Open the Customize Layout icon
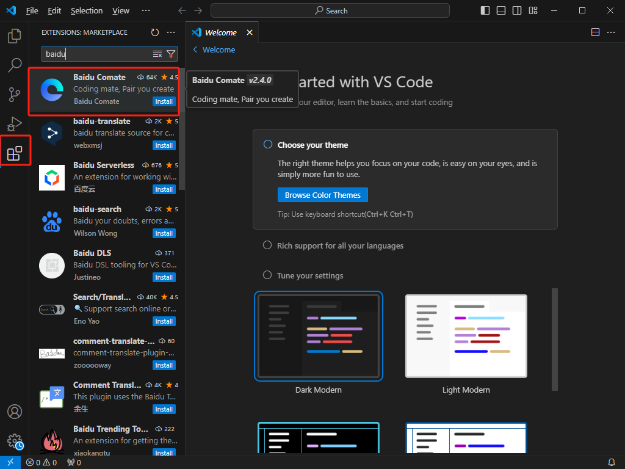 tap(533, 10)
